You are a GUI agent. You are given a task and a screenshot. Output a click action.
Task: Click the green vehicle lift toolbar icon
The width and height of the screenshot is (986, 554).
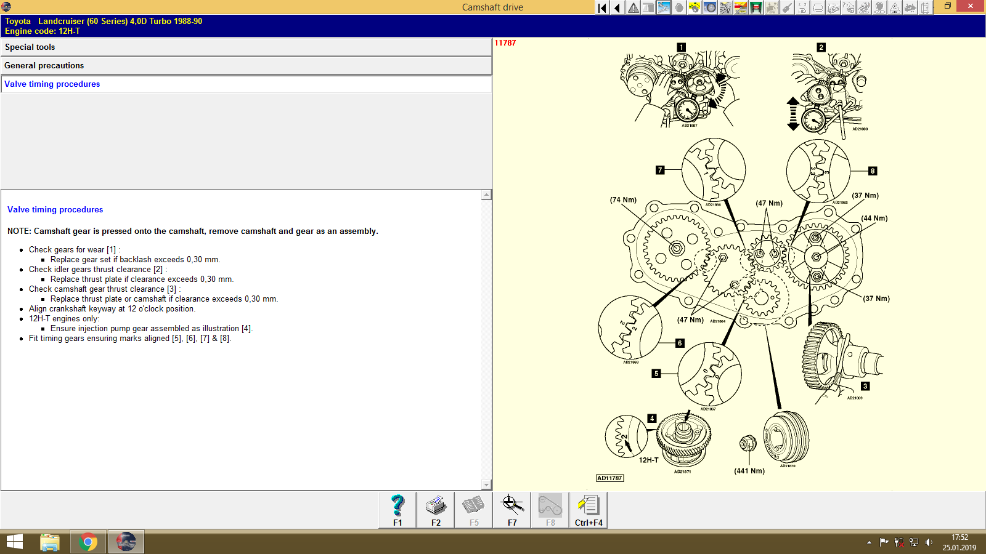757,7
